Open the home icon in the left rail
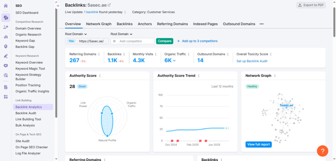The width and height of the screenshot is (336, 161). point(6,6)
